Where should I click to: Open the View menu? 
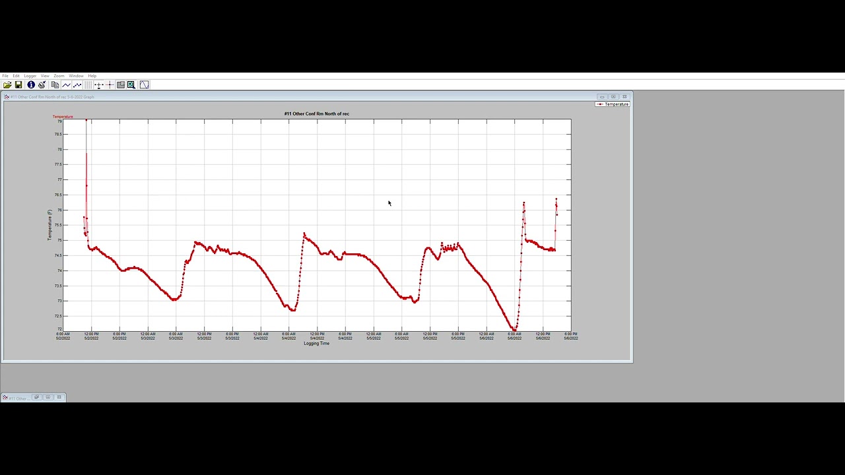click(x=45, y=76)
